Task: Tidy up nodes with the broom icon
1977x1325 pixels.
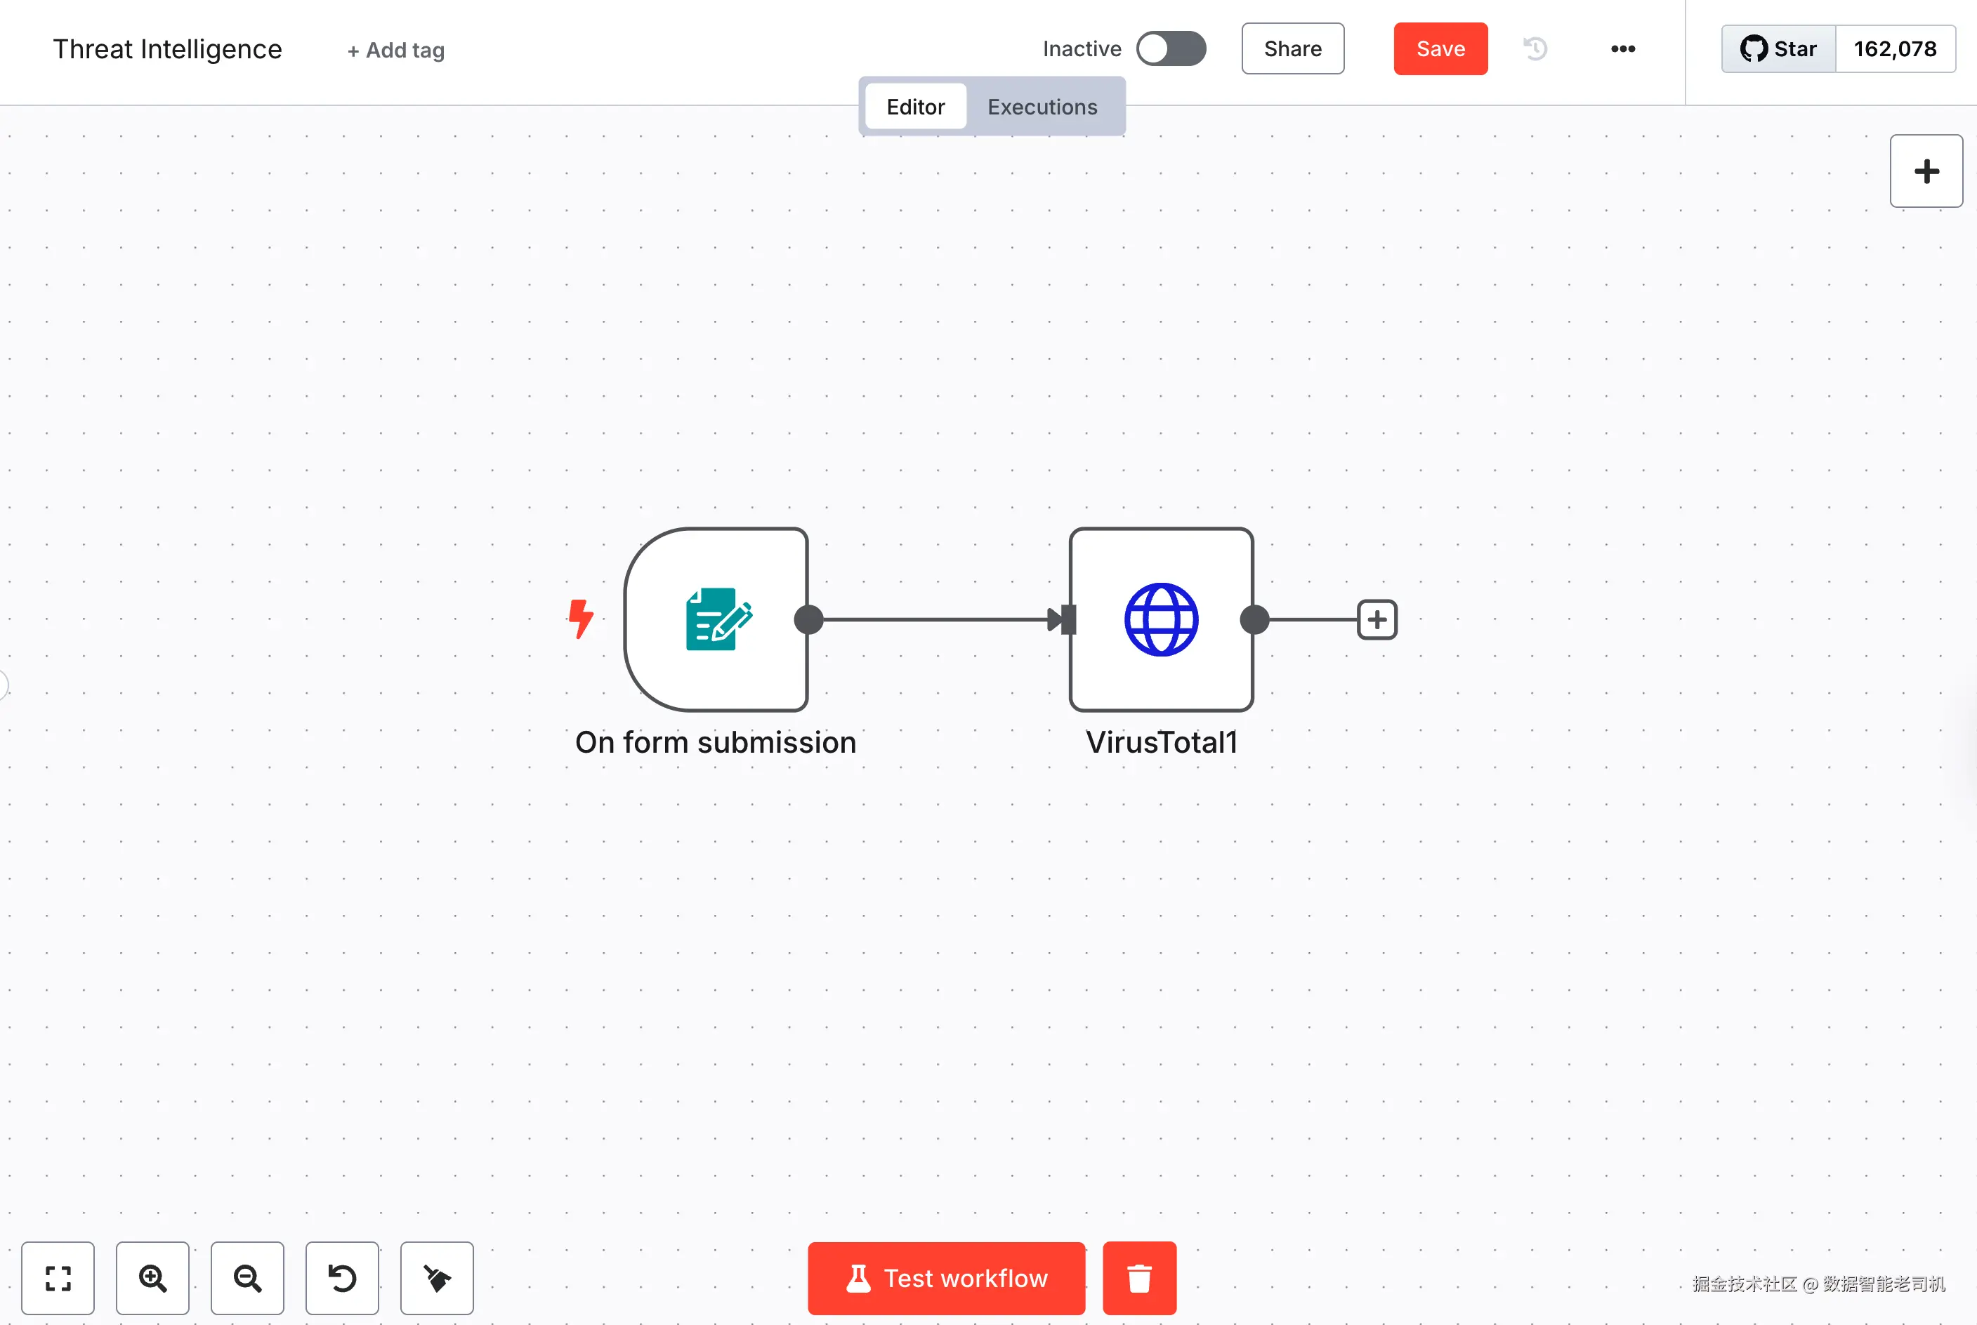Action: tap(436, 1278)
